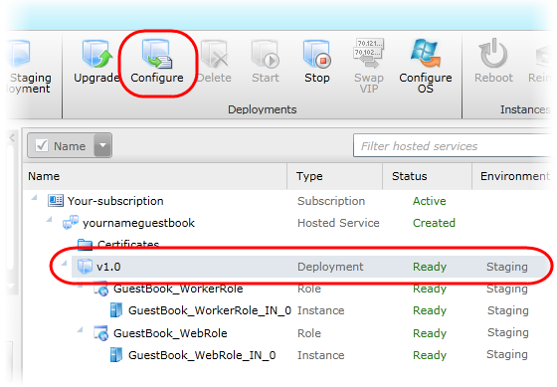This screenshot has width=557, height=387.
Task: Click the Deployment type cell of v1.0
Action: 330,267
